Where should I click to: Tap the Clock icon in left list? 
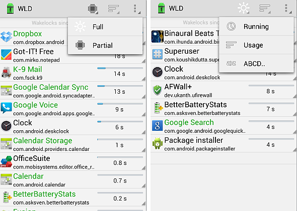point(6,126)
